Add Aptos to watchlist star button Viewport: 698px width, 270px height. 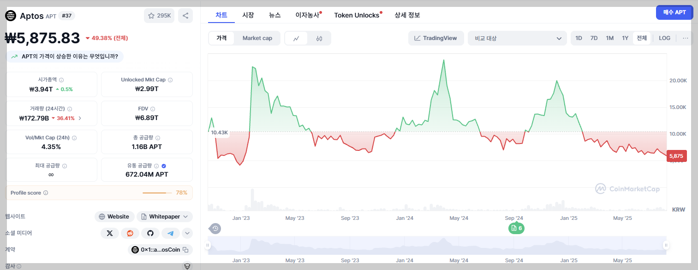coord(159,16)
